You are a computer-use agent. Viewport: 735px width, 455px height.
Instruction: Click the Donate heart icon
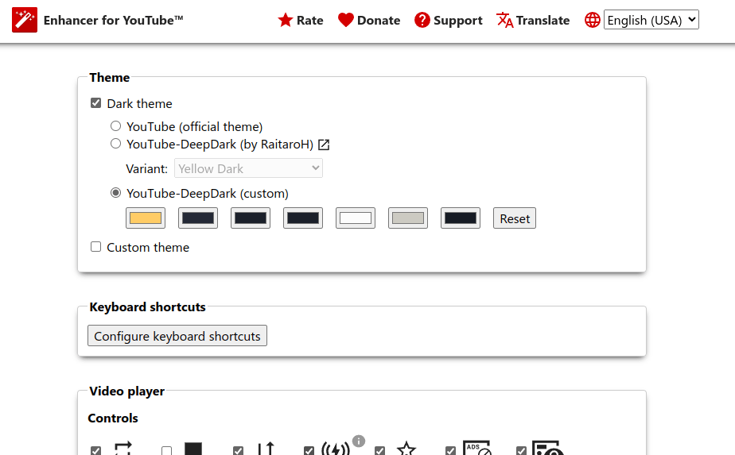345,20
